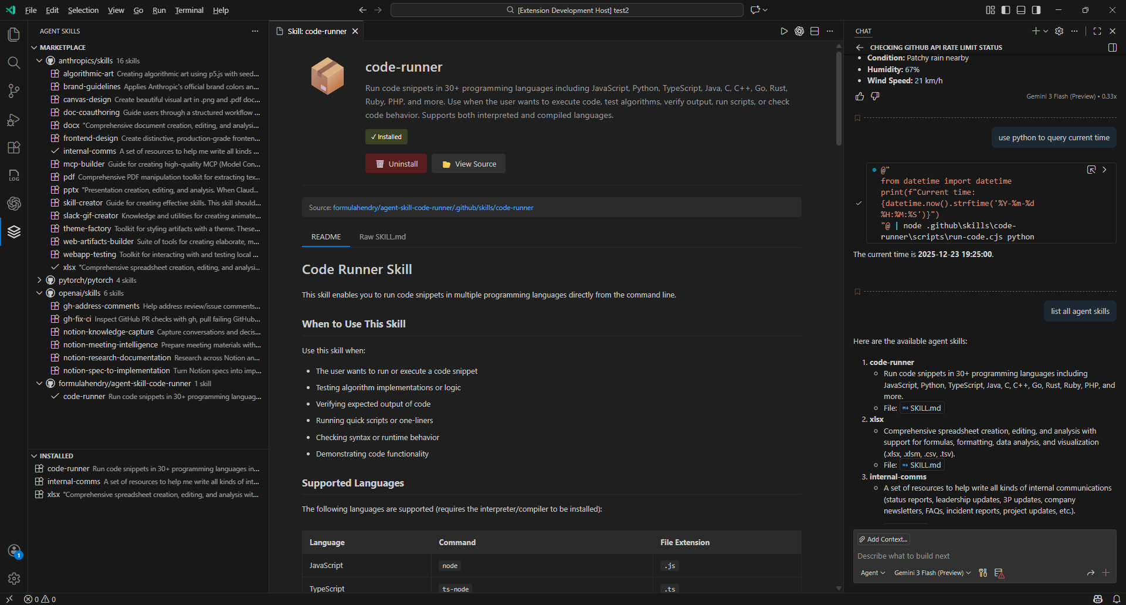Screen dimensions: 1126x605
Task: Open the Gemini 3 Flash model dropdown
Action: click(x=932, y=573)
